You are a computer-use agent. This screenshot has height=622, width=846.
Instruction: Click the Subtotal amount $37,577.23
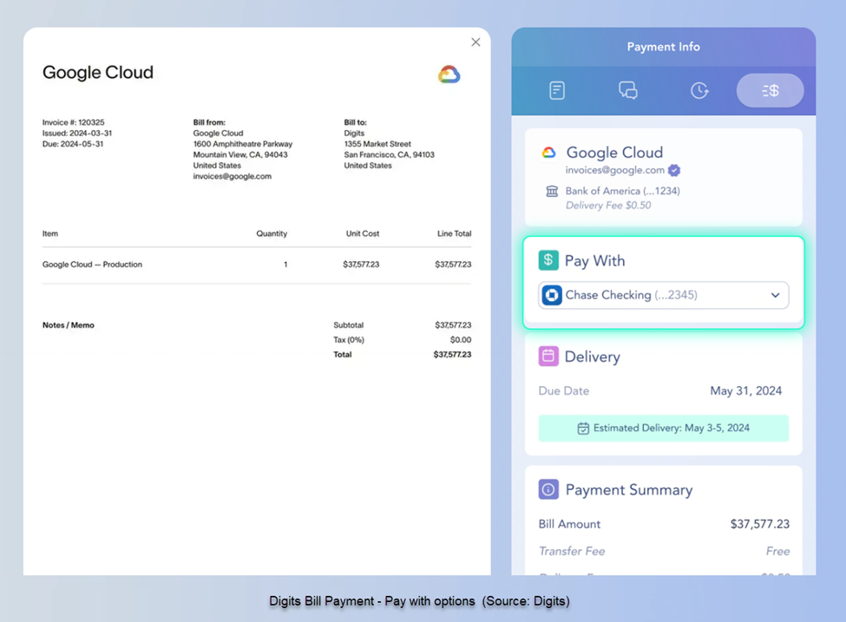453,325
